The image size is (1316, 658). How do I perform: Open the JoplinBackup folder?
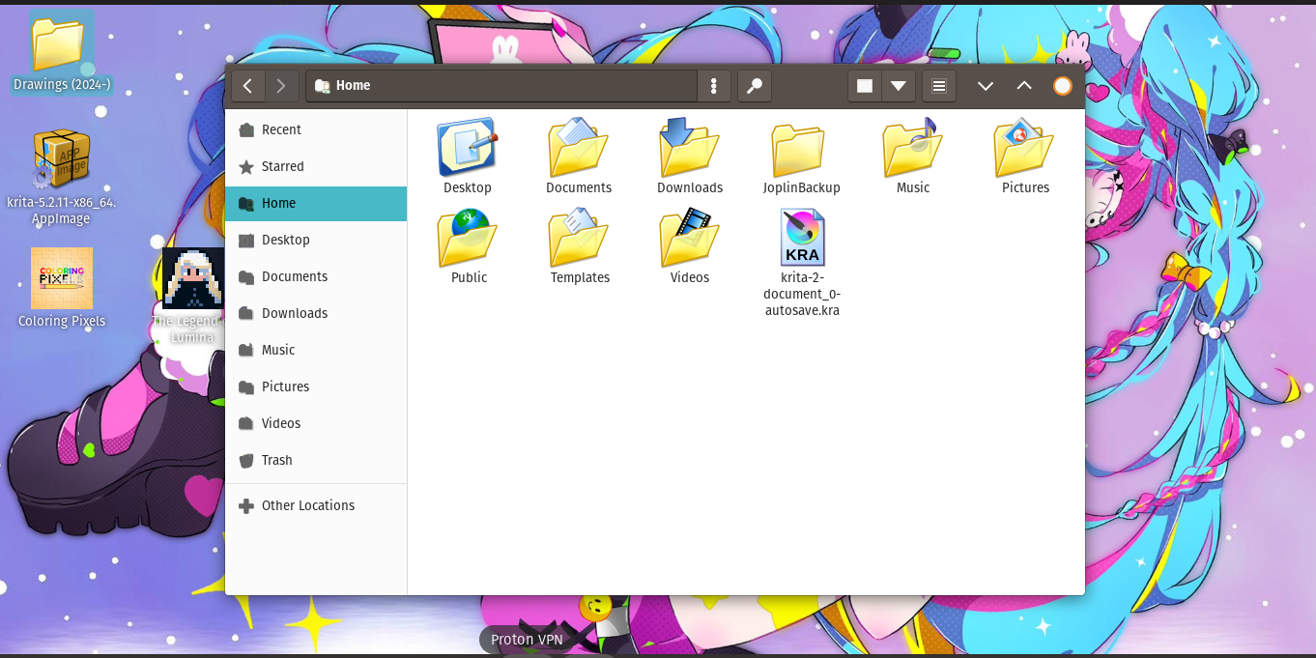click(x=800, y=152)
